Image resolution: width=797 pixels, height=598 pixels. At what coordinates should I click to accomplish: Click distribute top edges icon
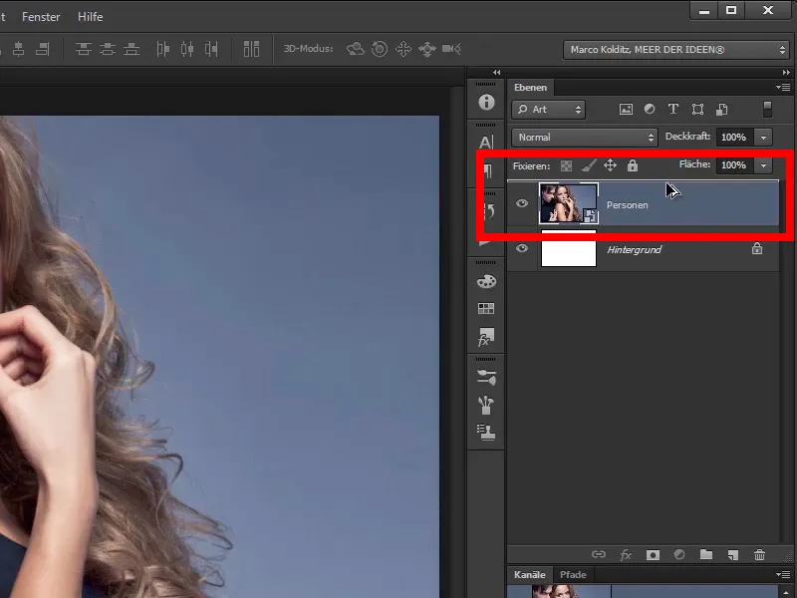pyautogui.click(x=84, y=49)
